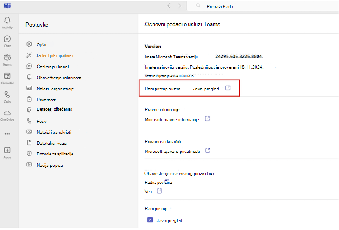Click the text 'Rani pristup putem'
This screenshot has height=230, width=339.
pyautogui.click(x=162, y=89)
